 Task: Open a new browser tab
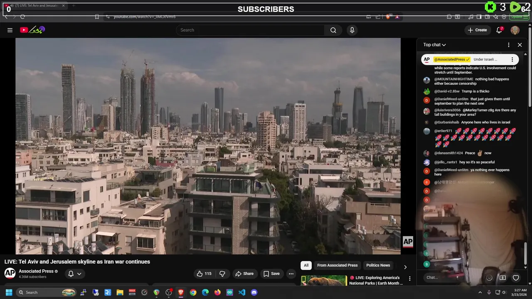click(73, 6)
